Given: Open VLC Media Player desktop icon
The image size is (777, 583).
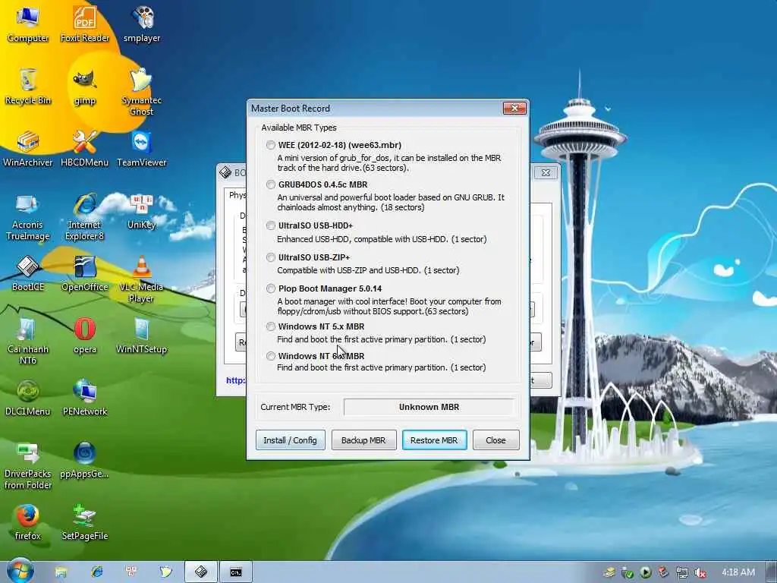Looking at the screenshot, I should (142, 279).
